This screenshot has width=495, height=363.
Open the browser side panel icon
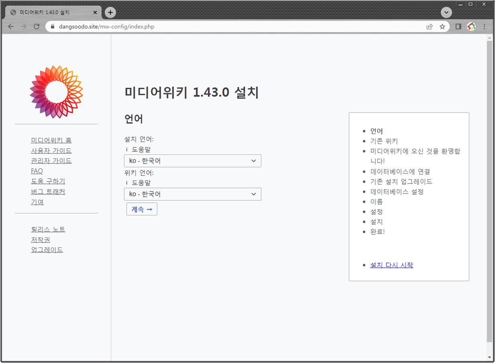point(458,26)
